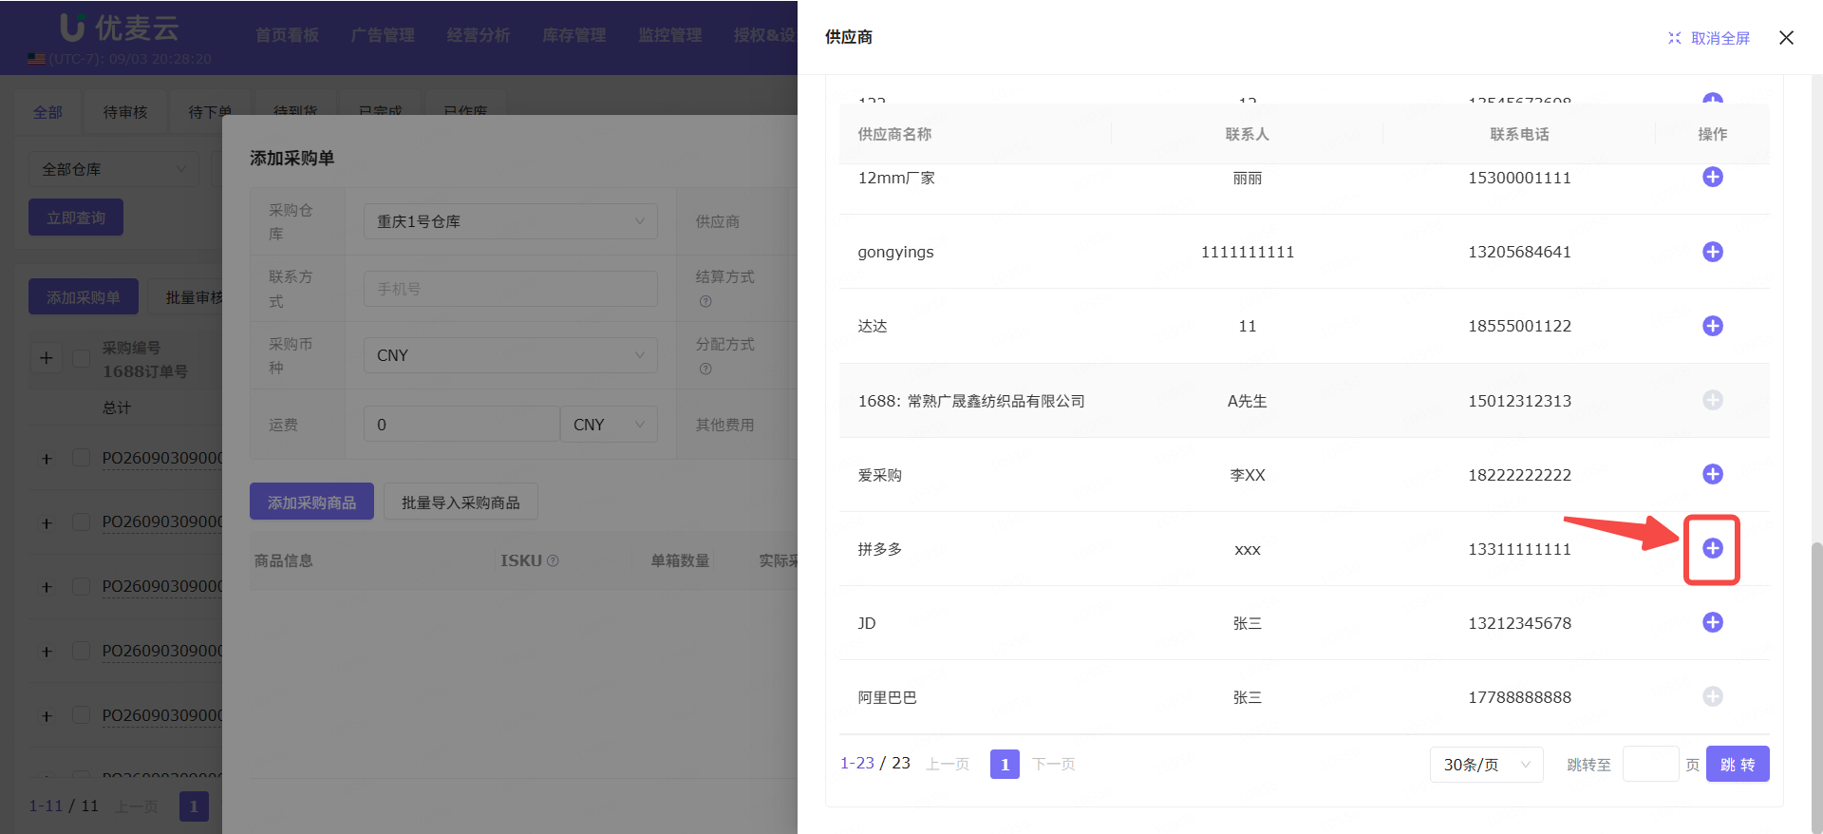Image resolution: width=1823 pixels, height=834 pixels.
Task: Go to page 1 in supplier pagination
Action: pos(1005,764)
